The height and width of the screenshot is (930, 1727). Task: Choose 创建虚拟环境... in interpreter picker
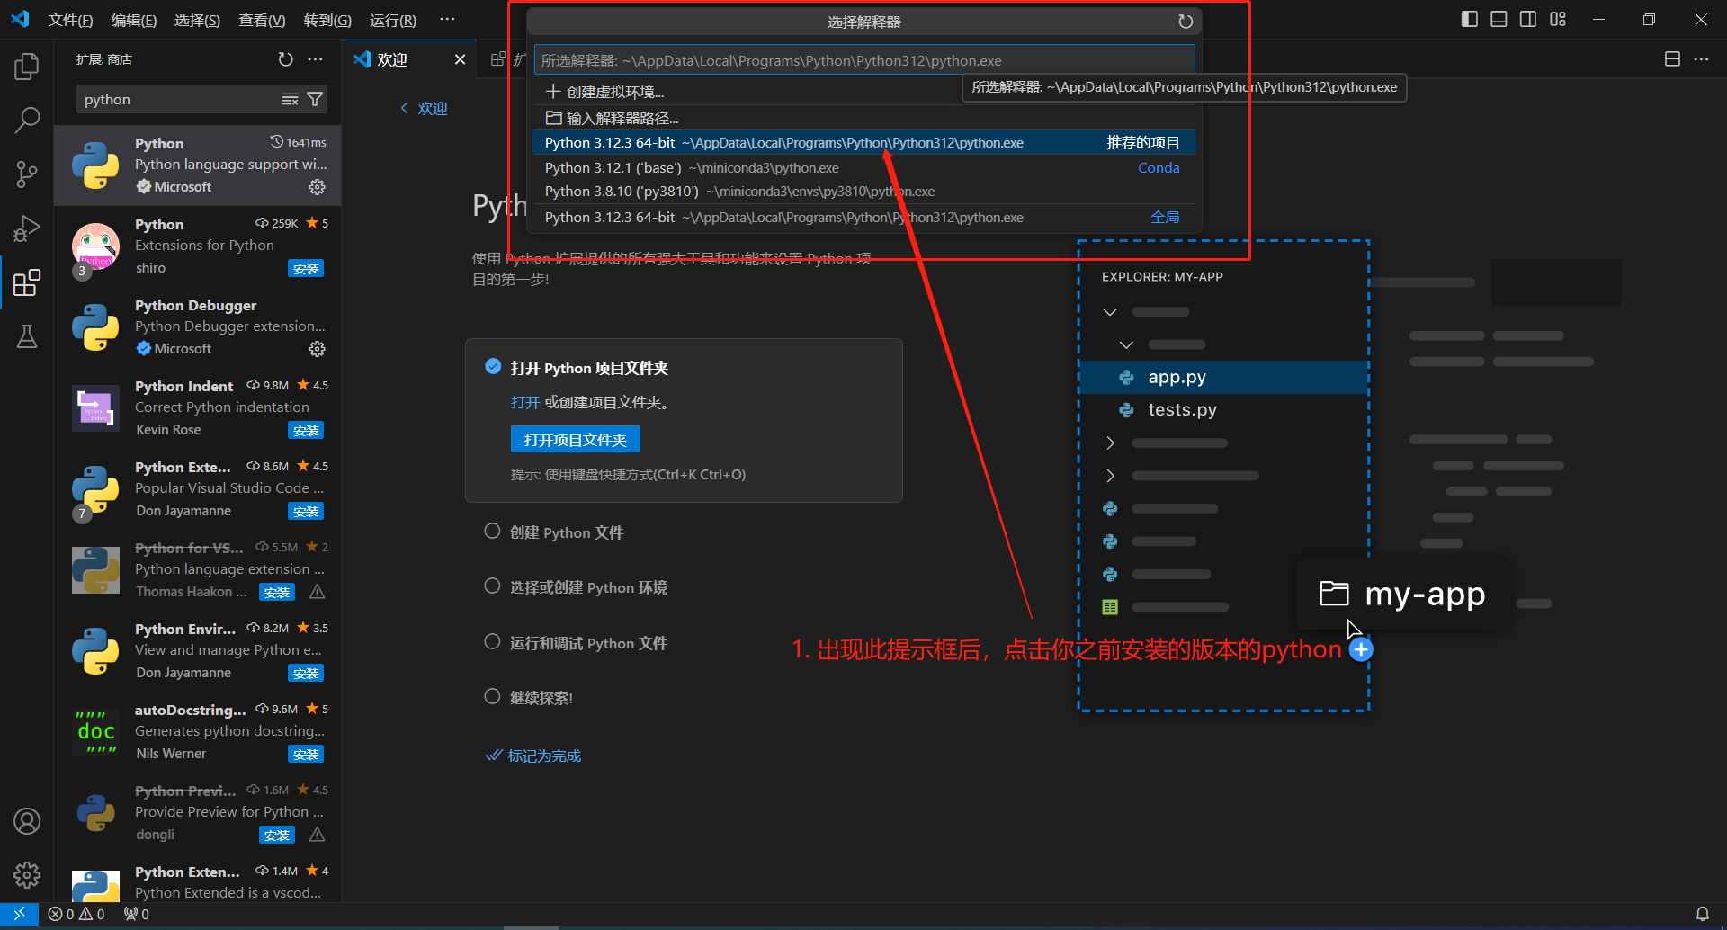pos(864,92)
